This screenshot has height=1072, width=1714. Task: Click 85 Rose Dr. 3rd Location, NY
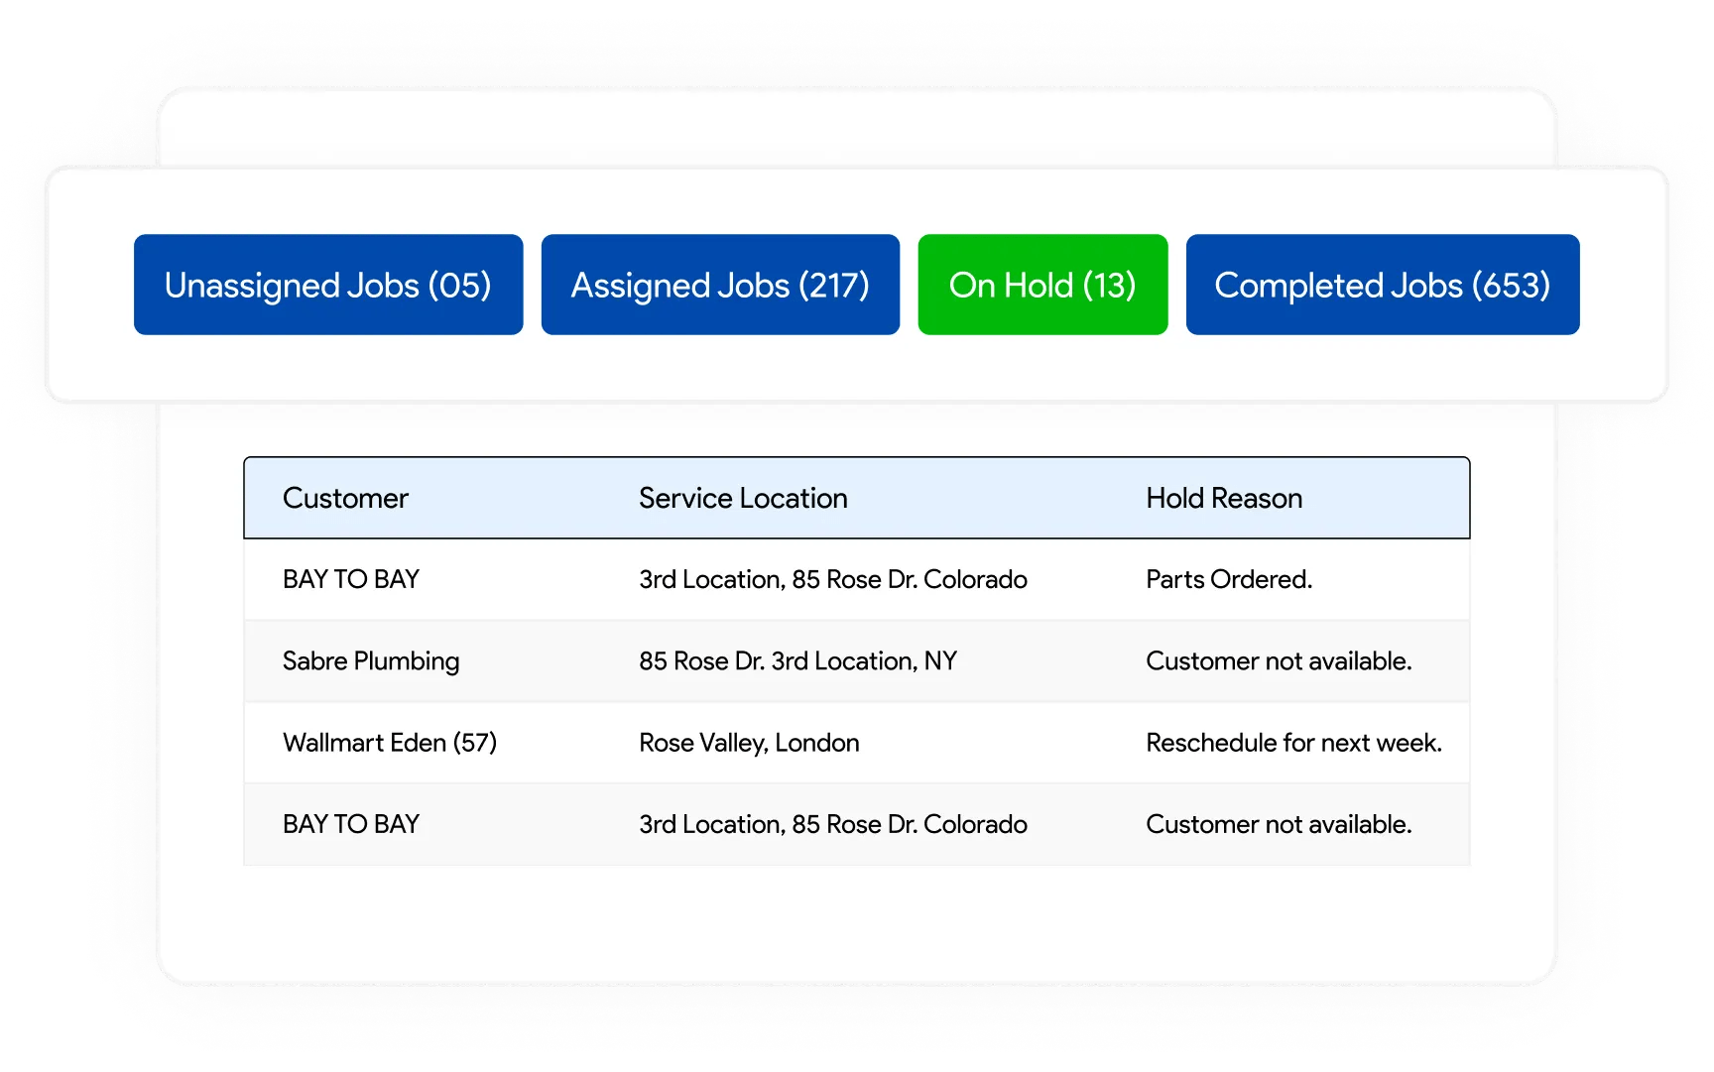[x=797, y=660]
